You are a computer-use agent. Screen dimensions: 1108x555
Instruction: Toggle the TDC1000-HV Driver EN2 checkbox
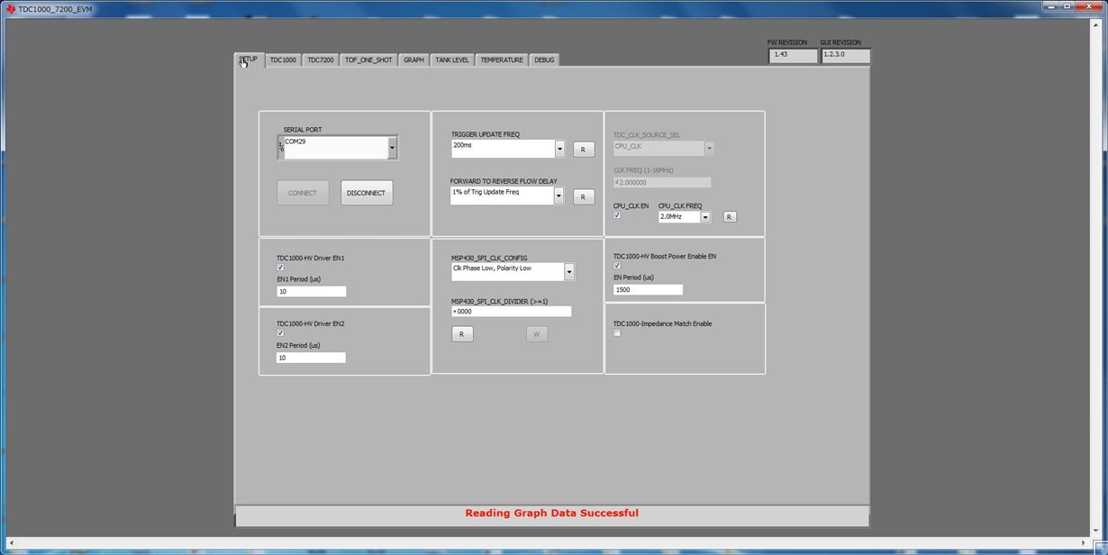[x=280, y=333]
